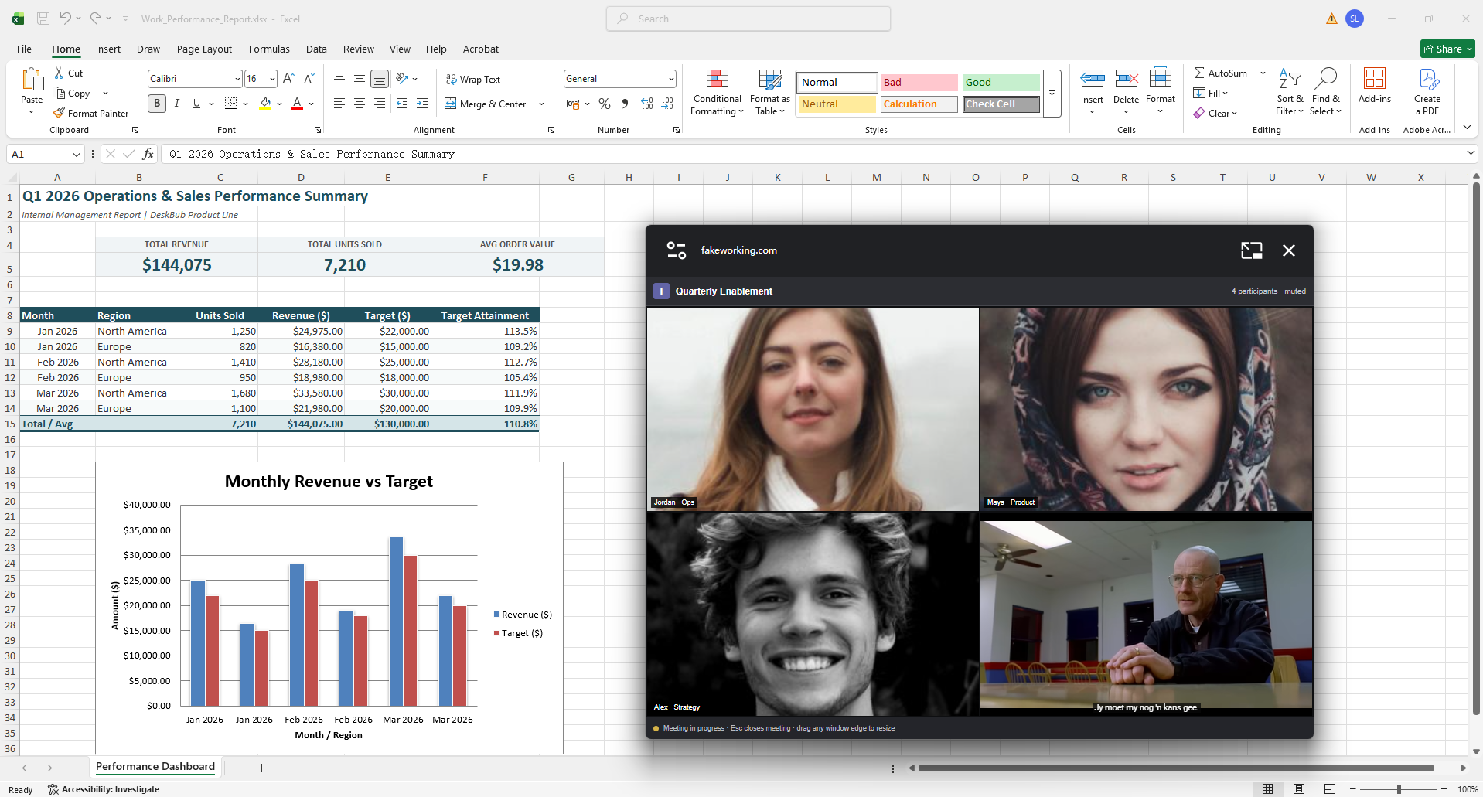Click Maya Product video tile
Viewport: 1483px width, 797px height.
coord(1146,409)
